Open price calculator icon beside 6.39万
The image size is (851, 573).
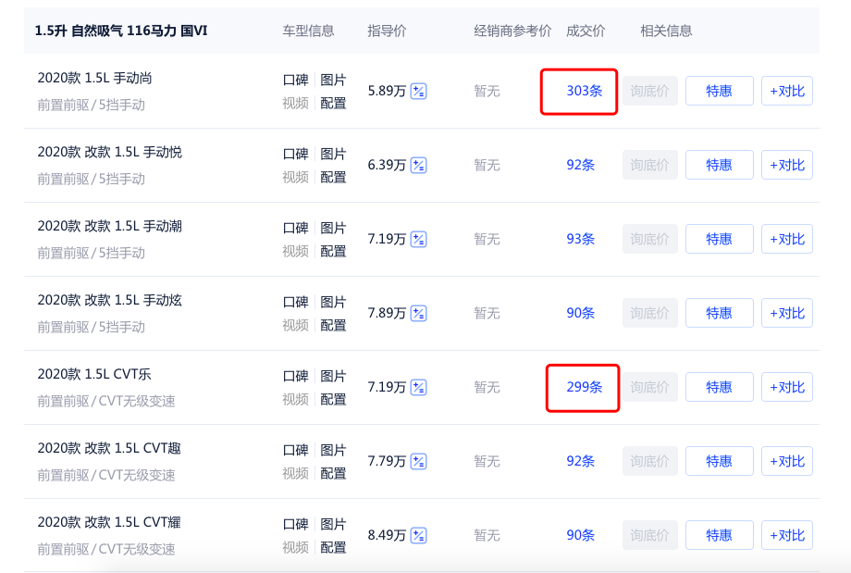418,165
